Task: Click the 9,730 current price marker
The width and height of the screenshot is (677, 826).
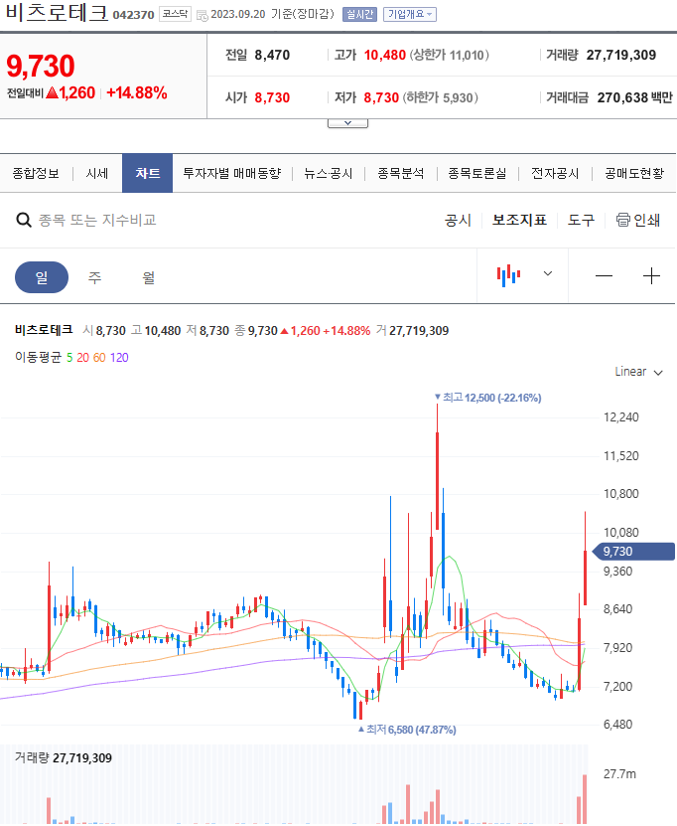Action: coord(633,552)
